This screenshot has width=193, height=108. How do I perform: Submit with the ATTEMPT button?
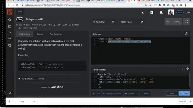[184, 93]
